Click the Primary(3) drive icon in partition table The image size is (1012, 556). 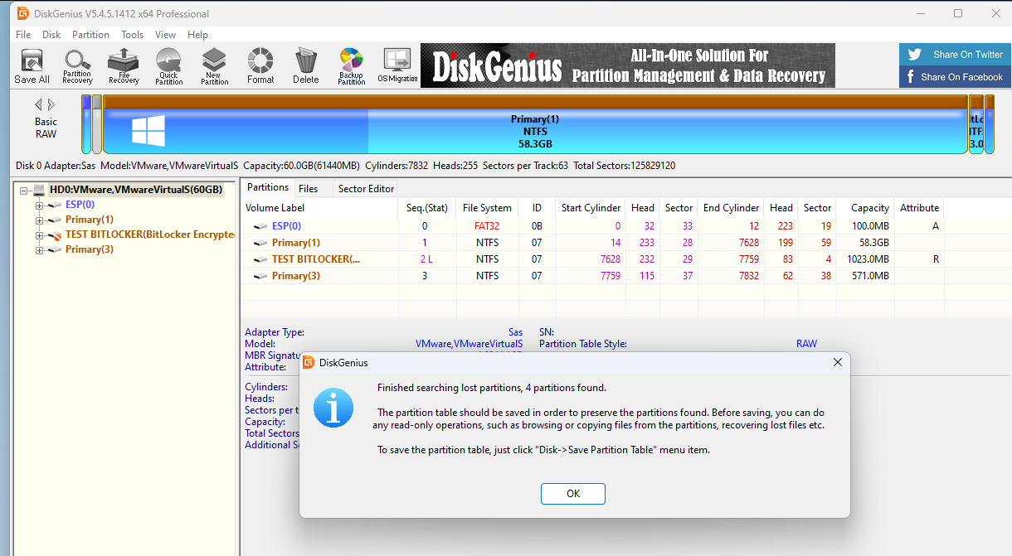pos(261,276)
